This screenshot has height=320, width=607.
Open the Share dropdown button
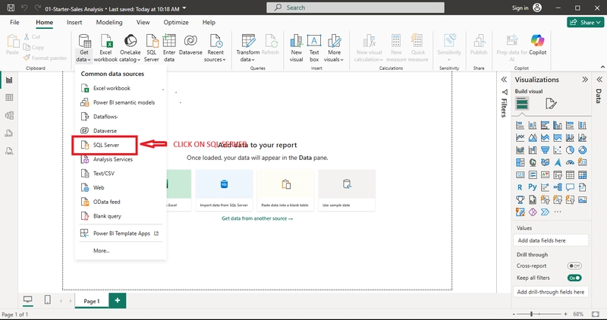(x=585, y=22)
